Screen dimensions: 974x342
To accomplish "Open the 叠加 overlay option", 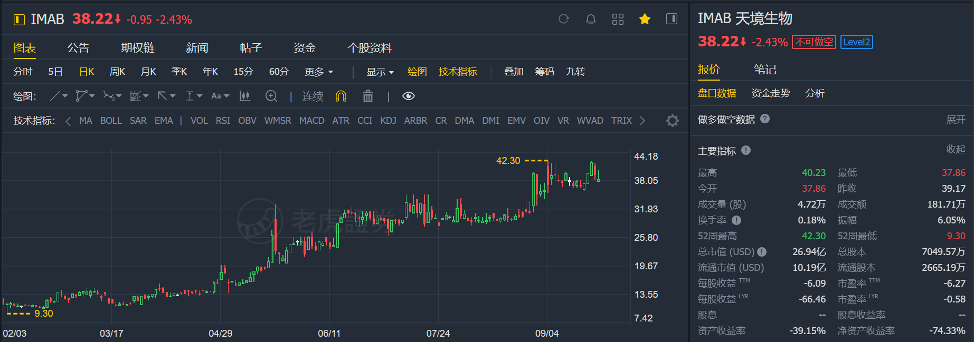I will 514,72.
